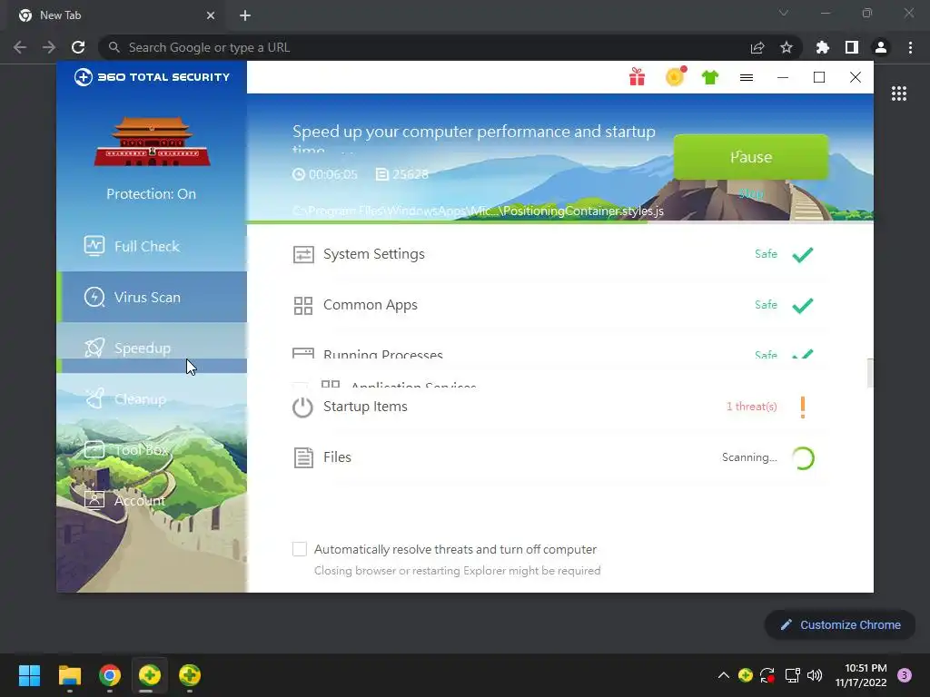Viewport: 930px width, 697px height.
Task: Bookmark this tab with the star
Action: tap(787, 47)
